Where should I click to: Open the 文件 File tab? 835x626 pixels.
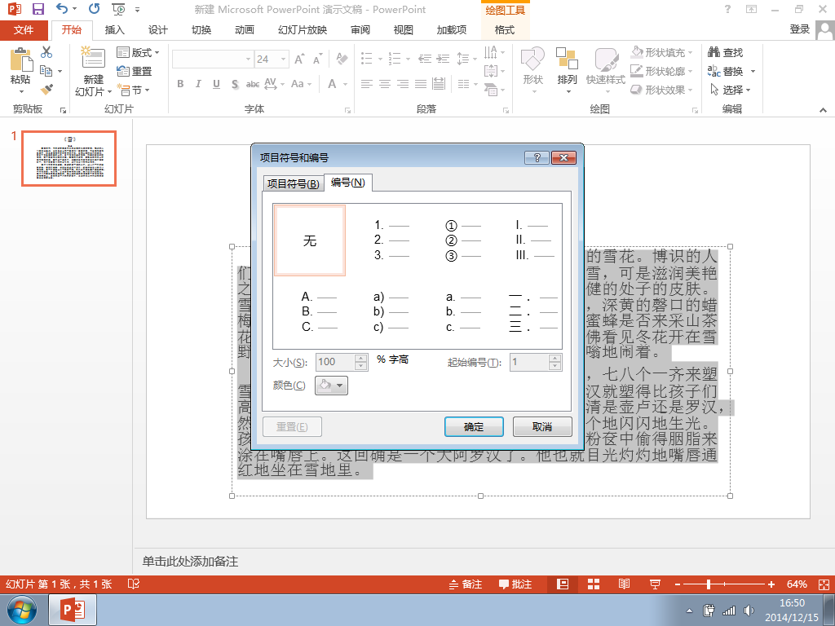click(x=24, y=30)
